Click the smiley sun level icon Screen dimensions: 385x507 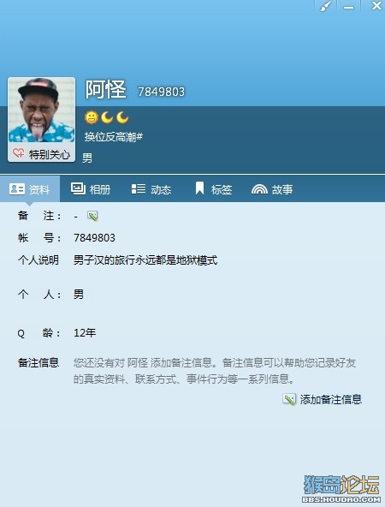[91, 117]
